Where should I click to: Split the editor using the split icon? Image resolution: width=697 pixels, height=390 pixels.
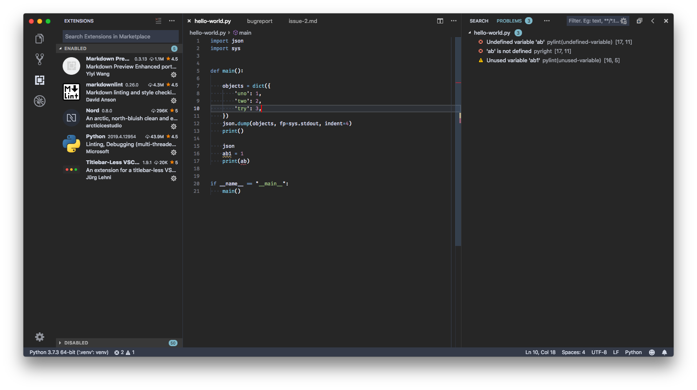click(440, 21)
